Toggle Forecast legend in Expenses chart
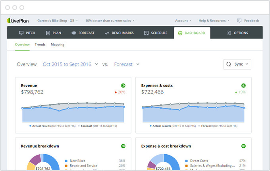Viewport: 270px width, 171px height. click(x=218, y=126)
